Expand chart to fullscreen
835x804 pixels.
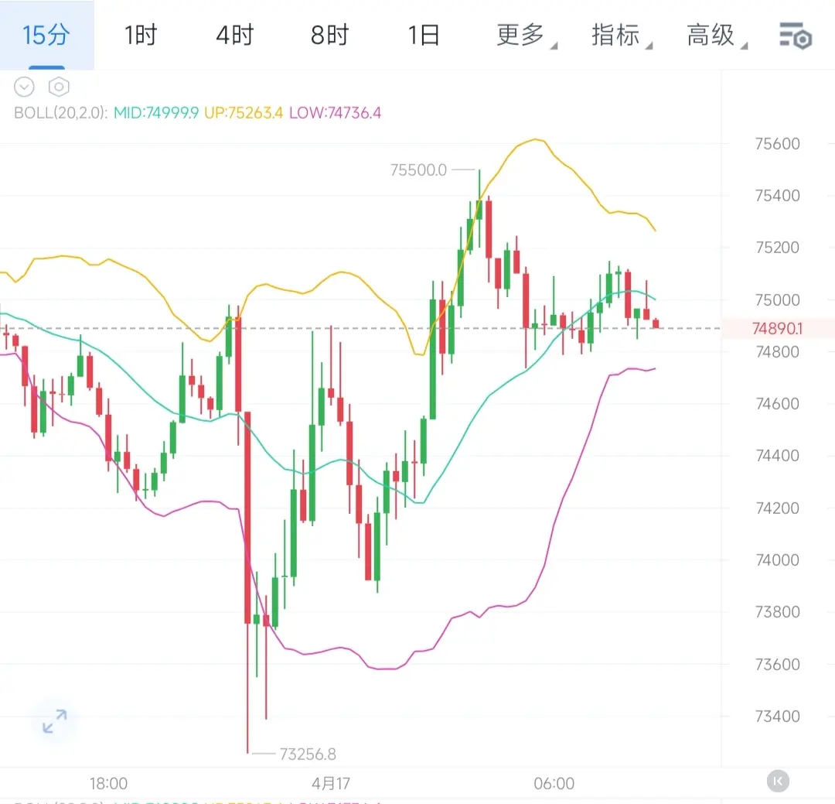pyautogui.click(x=54, y=721)
